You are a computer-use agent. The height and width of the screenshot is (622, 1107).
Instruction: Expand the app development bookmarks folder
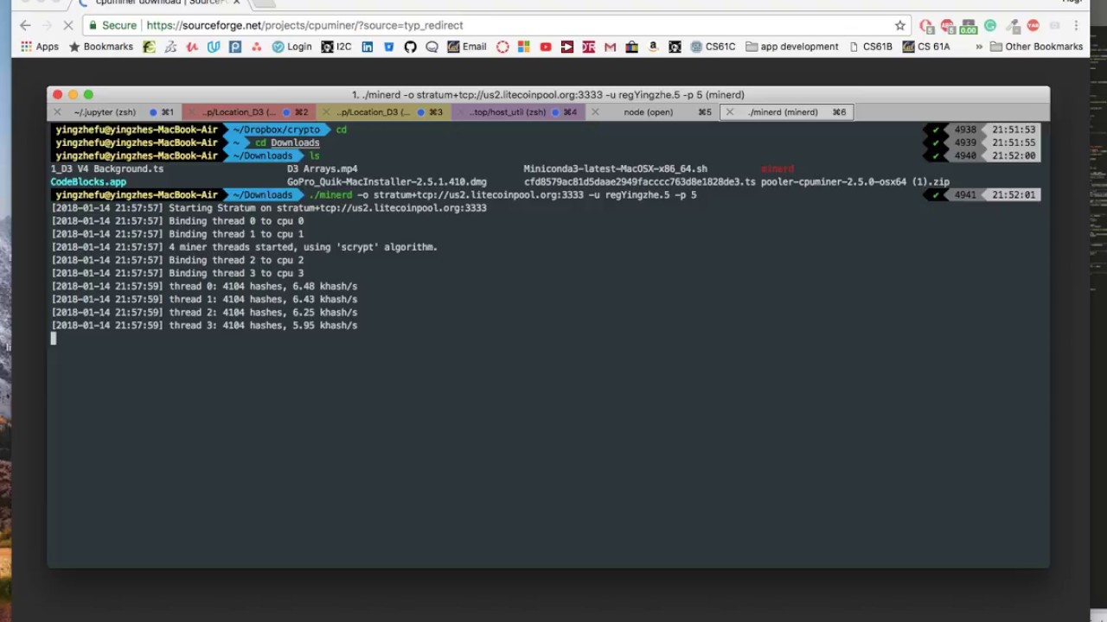coord(792,47)
